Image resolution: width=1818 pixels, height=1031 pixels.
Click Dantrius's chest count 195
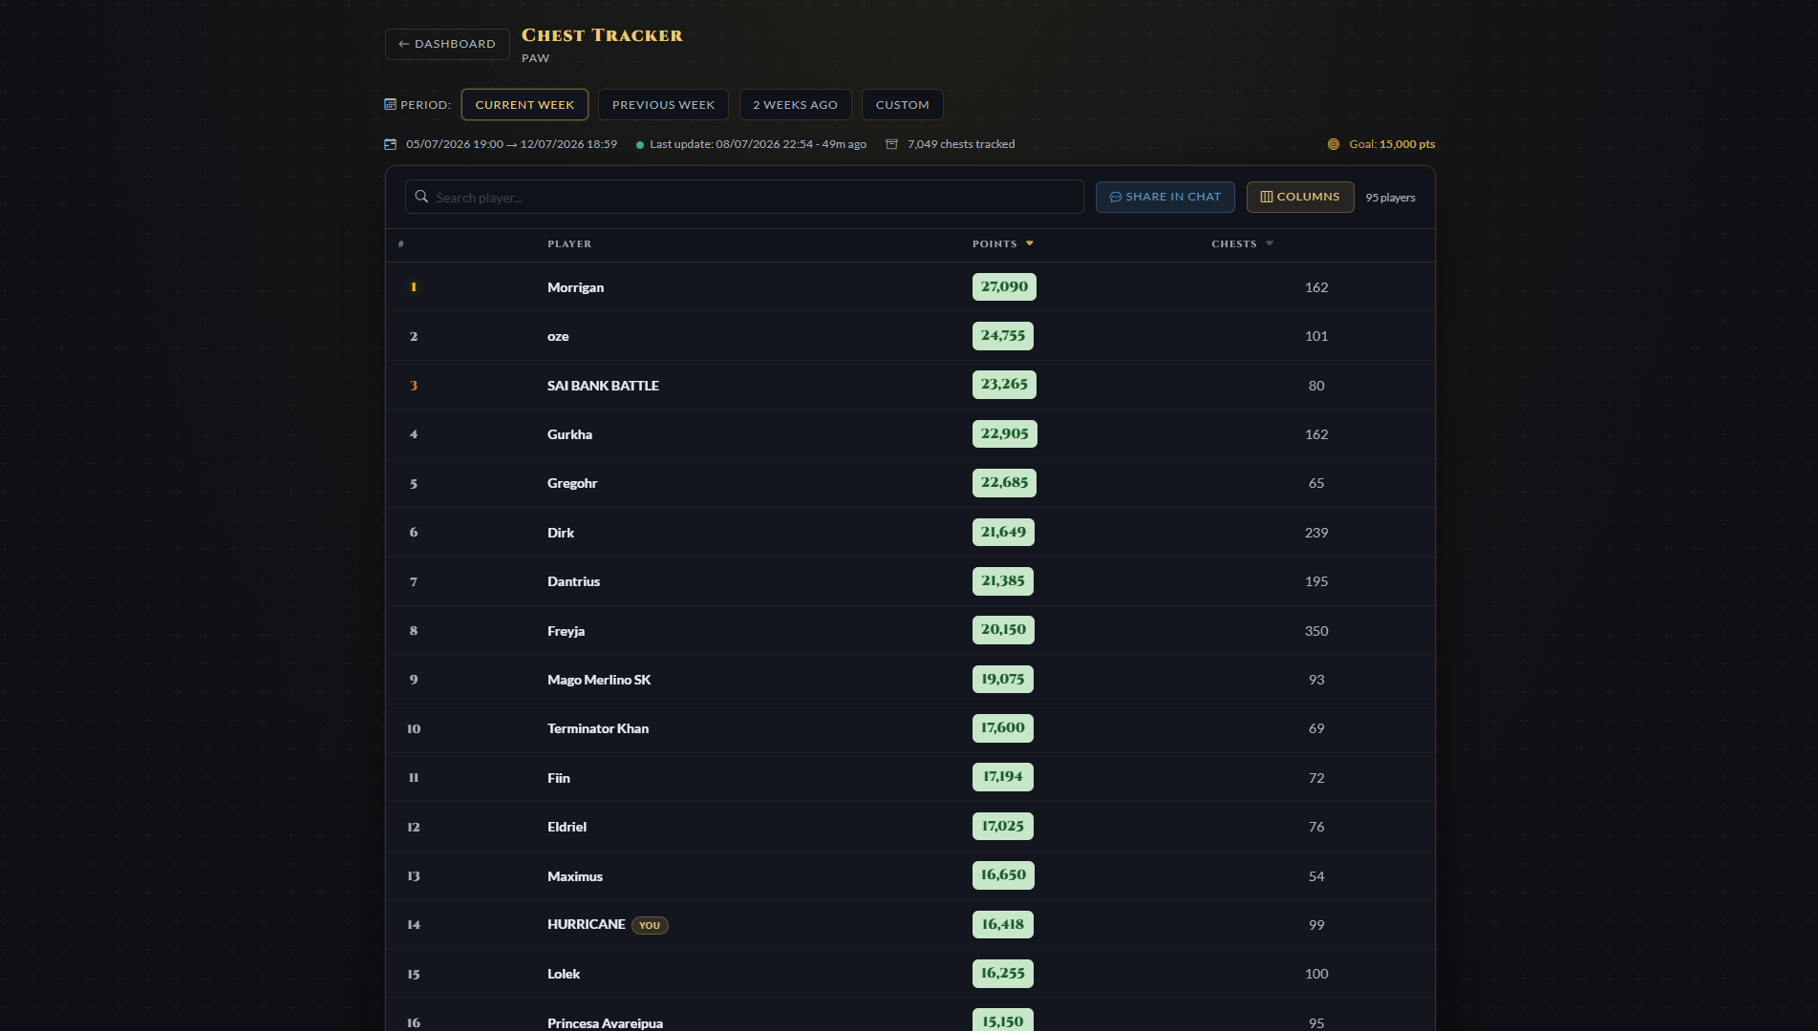pos(1316,581)
